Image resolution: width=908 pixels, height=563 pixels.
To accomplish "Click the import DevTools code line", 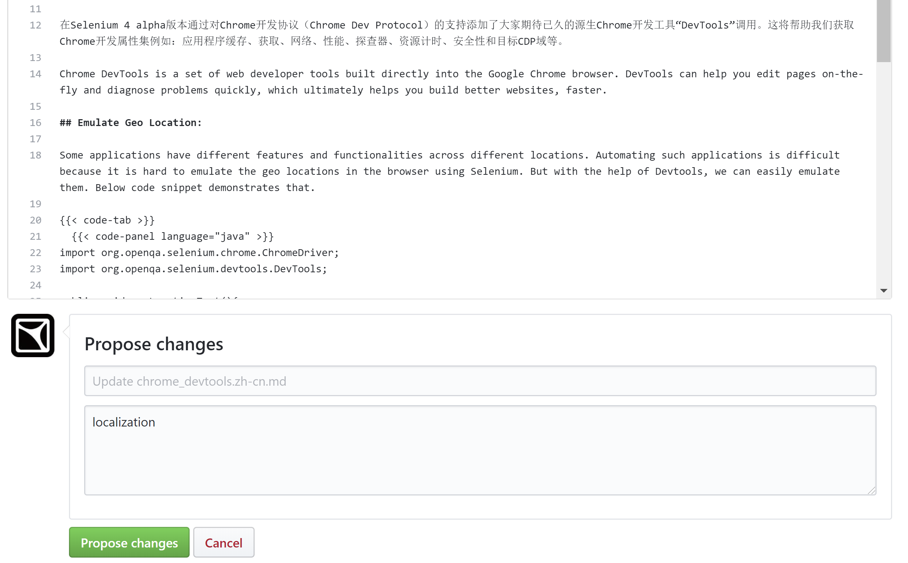I will (x=193, y=269).
